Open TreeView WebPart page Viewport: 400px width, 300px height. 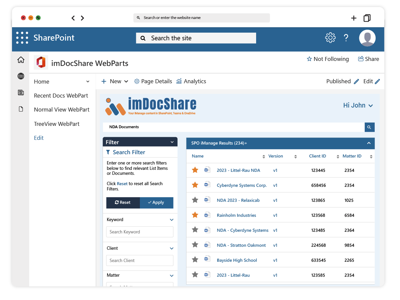57,124
